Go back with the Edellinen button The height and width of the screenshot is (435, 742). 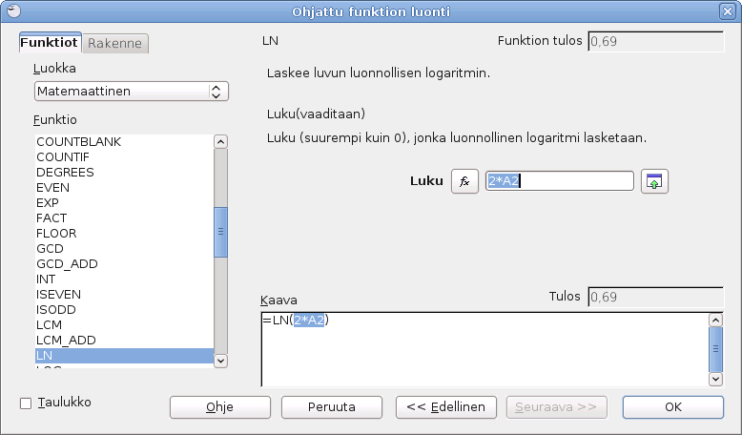pos(445,407)
